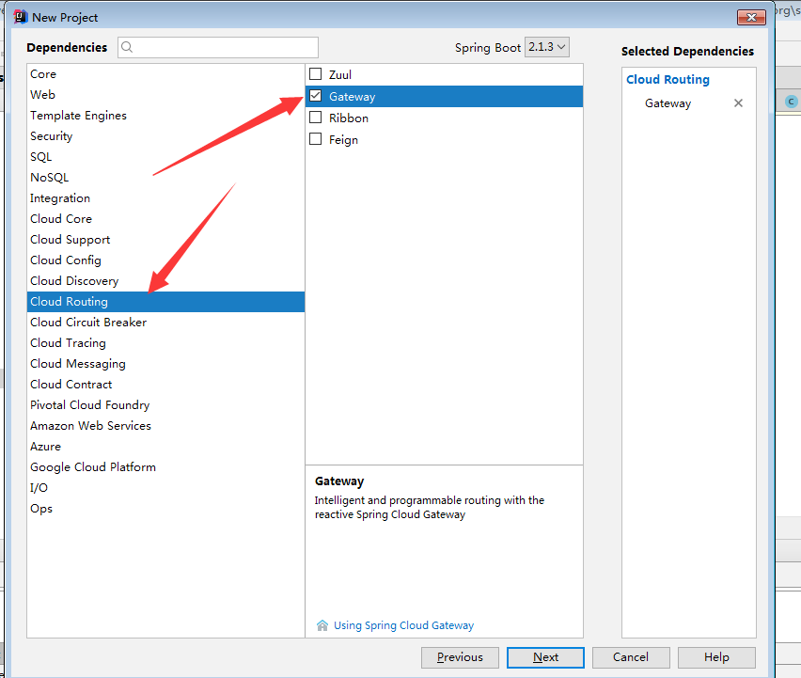Select the Cloud Discovery category
Image resolution: width=801 pixels, height=678 pixels.
(74, 280)
